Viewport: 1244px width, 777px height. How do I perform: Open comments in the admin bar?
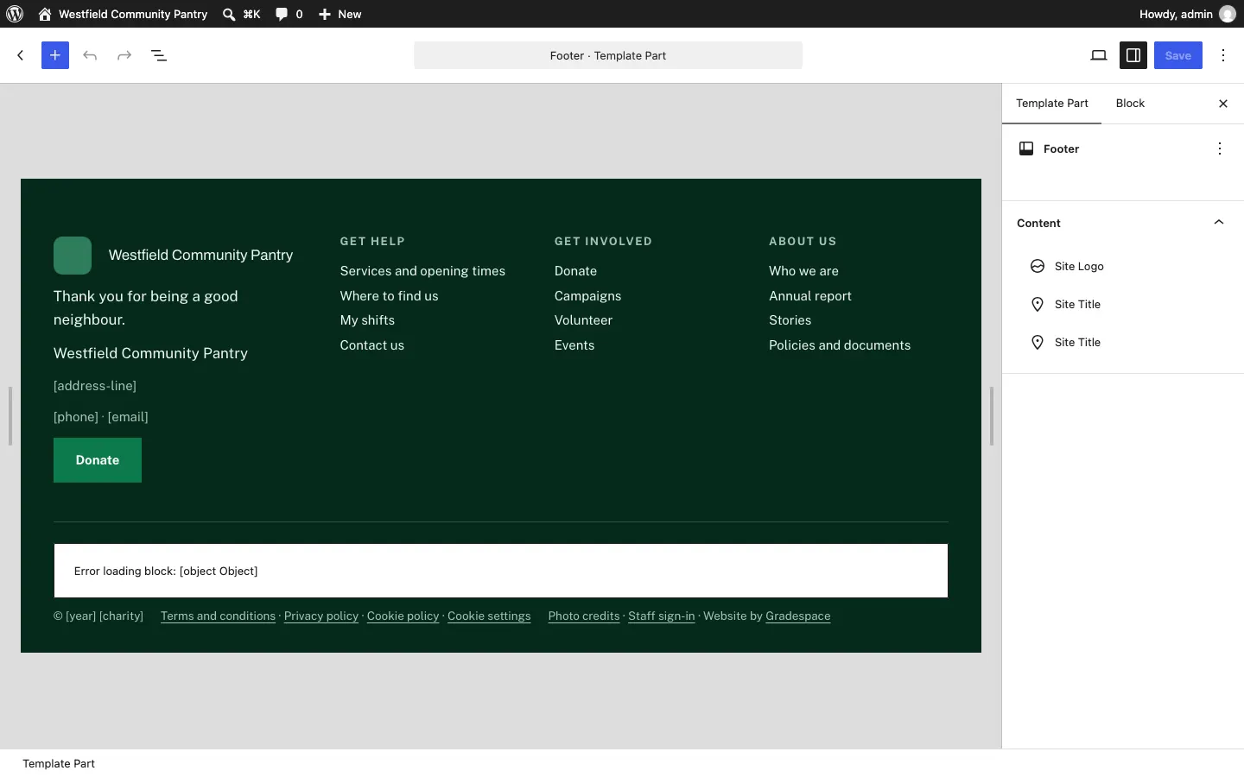289,14
